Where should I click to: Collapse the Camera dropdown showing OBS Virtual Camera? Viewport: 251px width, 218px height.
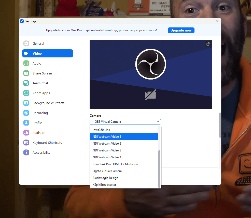tap(125, 122)
